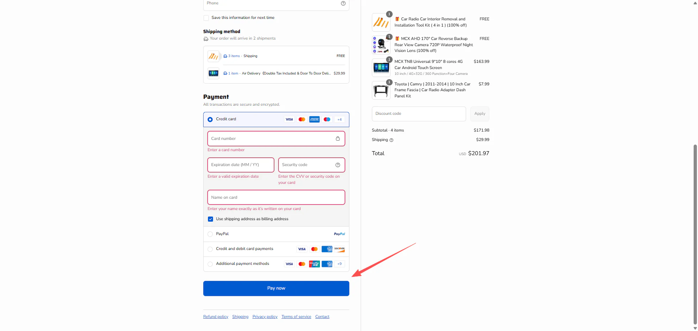Click the PayPal logo icon
698x331 pixels.
click(x=339, y=234)
